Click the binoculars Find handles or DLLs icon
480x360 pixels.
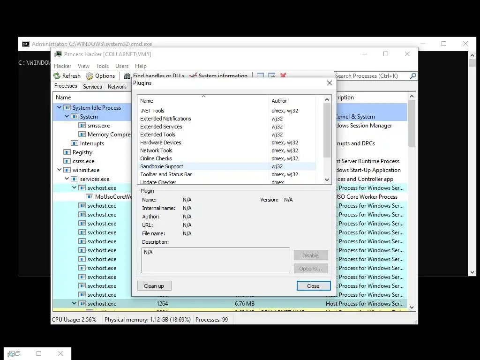click(127, 75)
